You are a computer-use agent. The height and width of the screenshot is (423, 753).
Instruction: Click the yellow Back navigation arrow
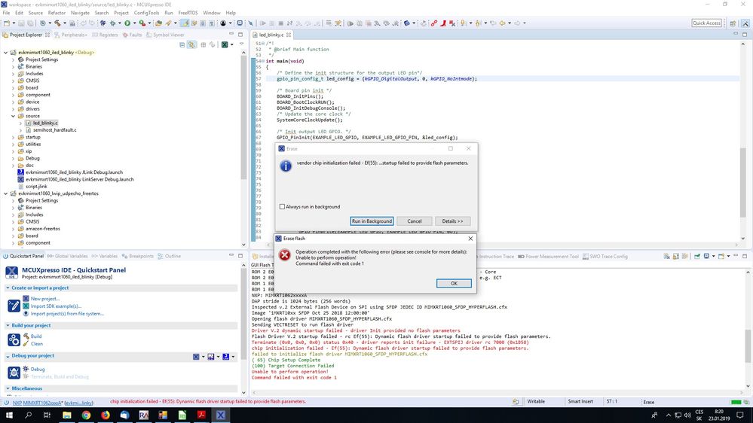click(x=502, y=23)
